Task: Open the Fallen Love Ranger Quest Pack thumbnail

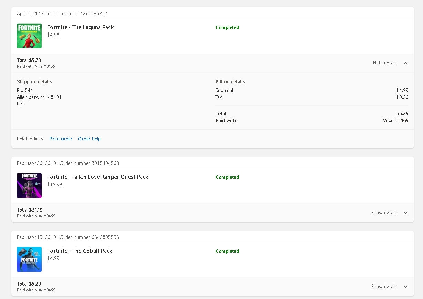Action: click(x=29, y=185)
